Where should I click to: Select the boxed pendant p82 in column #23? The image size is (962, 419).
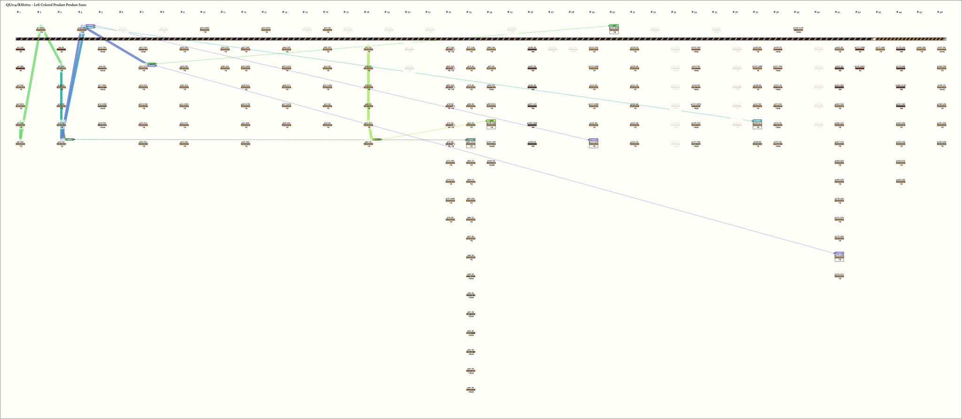pos(470,144)
